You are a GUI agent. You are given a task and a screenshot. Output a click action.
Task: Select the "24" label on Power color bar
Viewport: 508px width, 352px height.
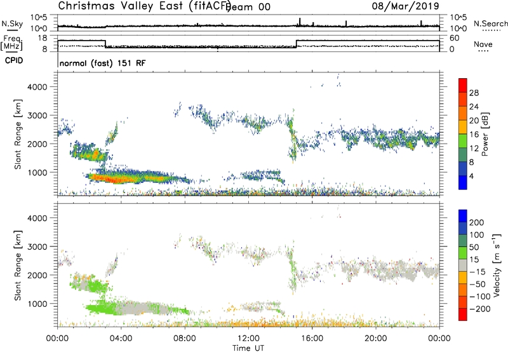[474, 107]
